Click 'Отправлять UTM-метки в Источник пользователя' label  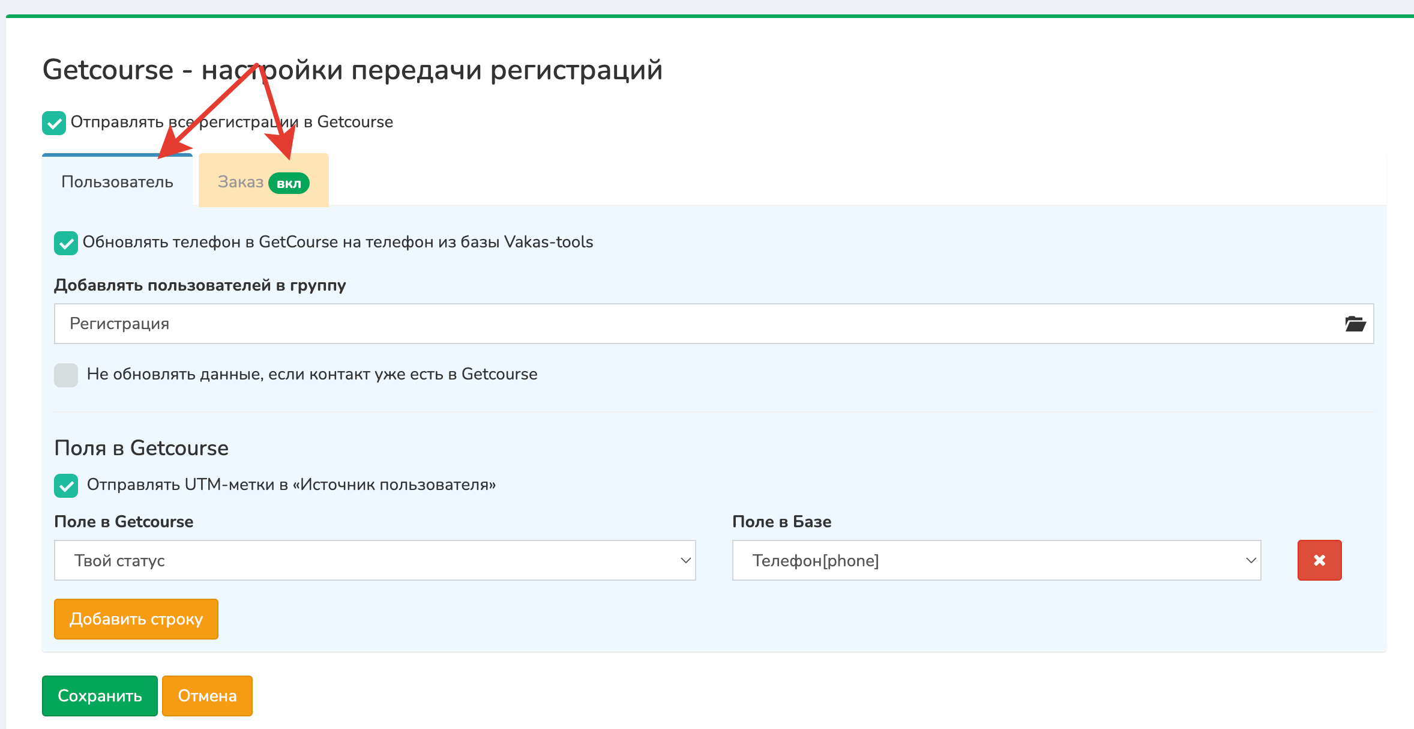[291, 485]
